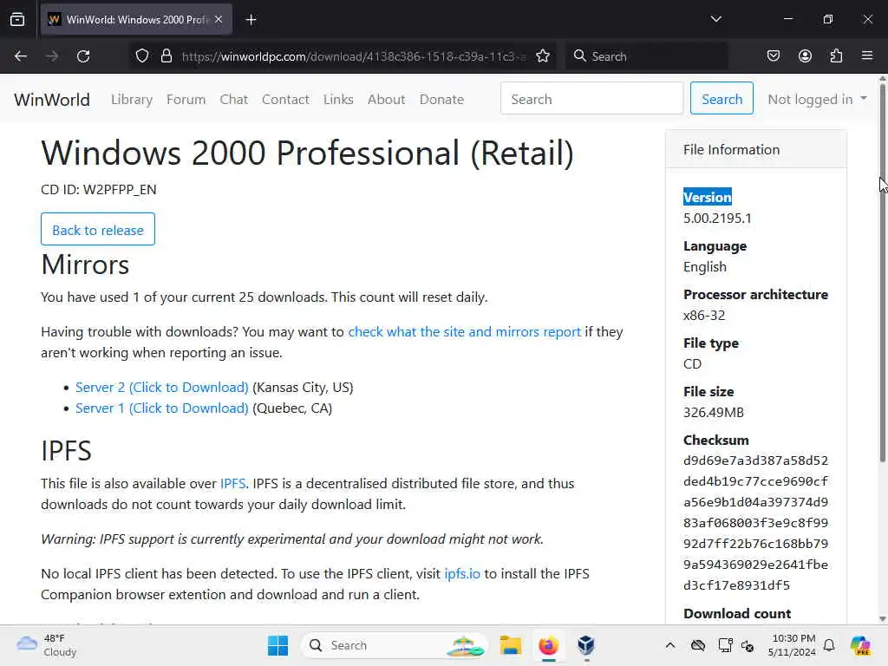
Task: Click the x86-32 architecture value
Action: [x=704, y=316]
